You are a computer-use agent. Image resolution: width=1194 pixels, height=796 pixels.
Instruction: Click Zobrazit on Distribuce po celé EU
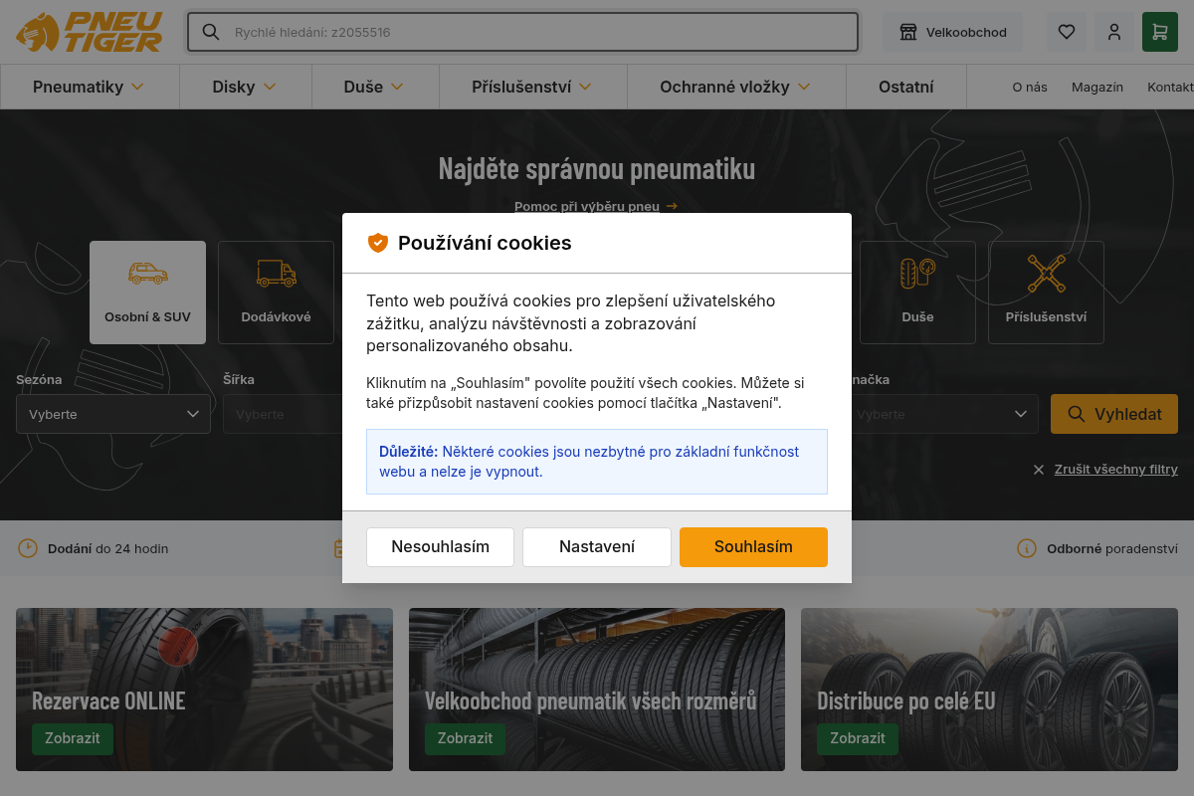[x=858, y=738]
